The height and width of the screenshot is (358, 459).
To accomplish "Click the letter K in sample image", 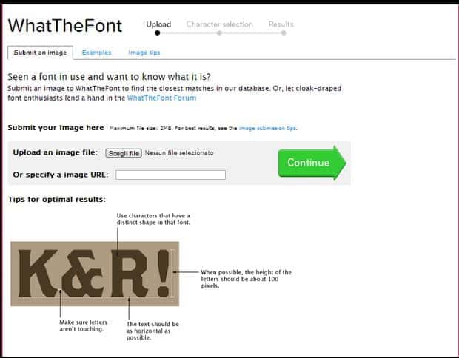I will (38, 274).
